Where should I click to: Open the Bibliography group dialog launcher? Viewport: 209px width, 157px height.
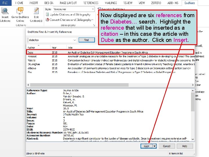[94, 25]
